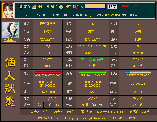Screen dimensions: 157x122
Task: Select the ID value 45
Action: pyautogui.click(x=92, y=24)
